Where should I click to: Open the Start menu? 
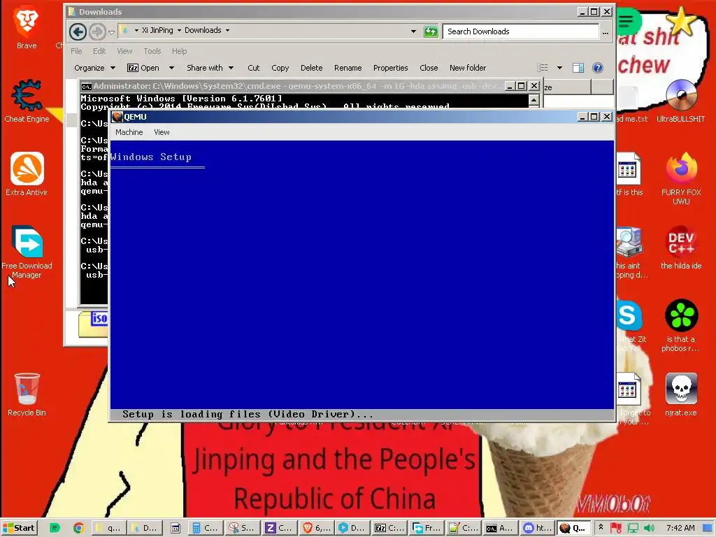point(19,528)
